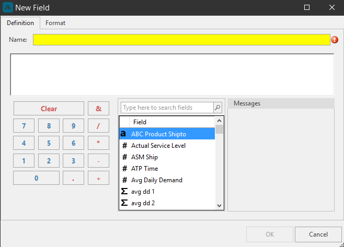
Task: Click the sigma icon beside avg dd 2
Action: click(x=124, y=203)
